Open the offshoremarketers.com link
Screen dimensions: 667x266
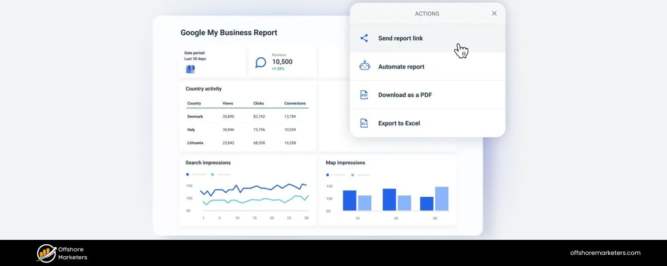tap(605, 253)
